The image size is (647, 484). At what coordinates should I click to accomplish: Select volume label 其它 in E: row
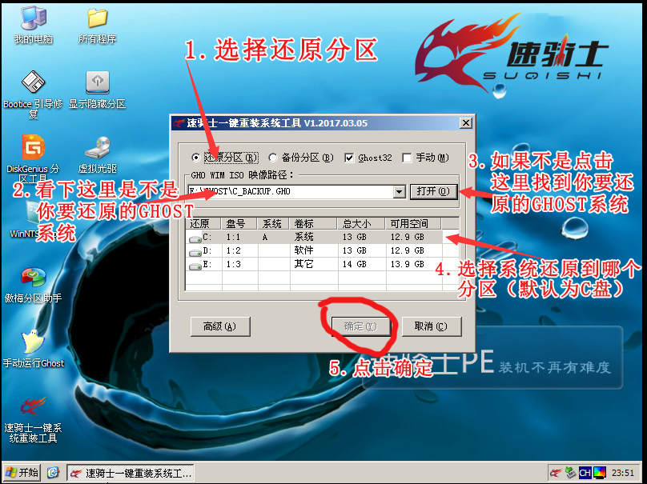[303, 264]
